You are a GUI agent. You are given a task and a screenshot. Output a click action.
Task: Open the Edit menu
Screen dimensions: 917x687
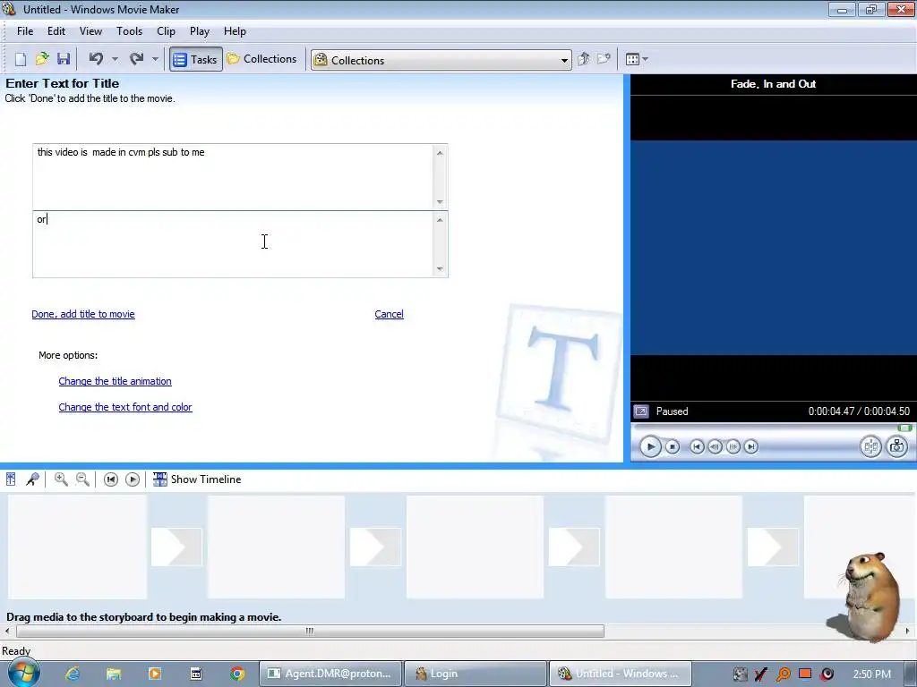click(x=56, y=31)
